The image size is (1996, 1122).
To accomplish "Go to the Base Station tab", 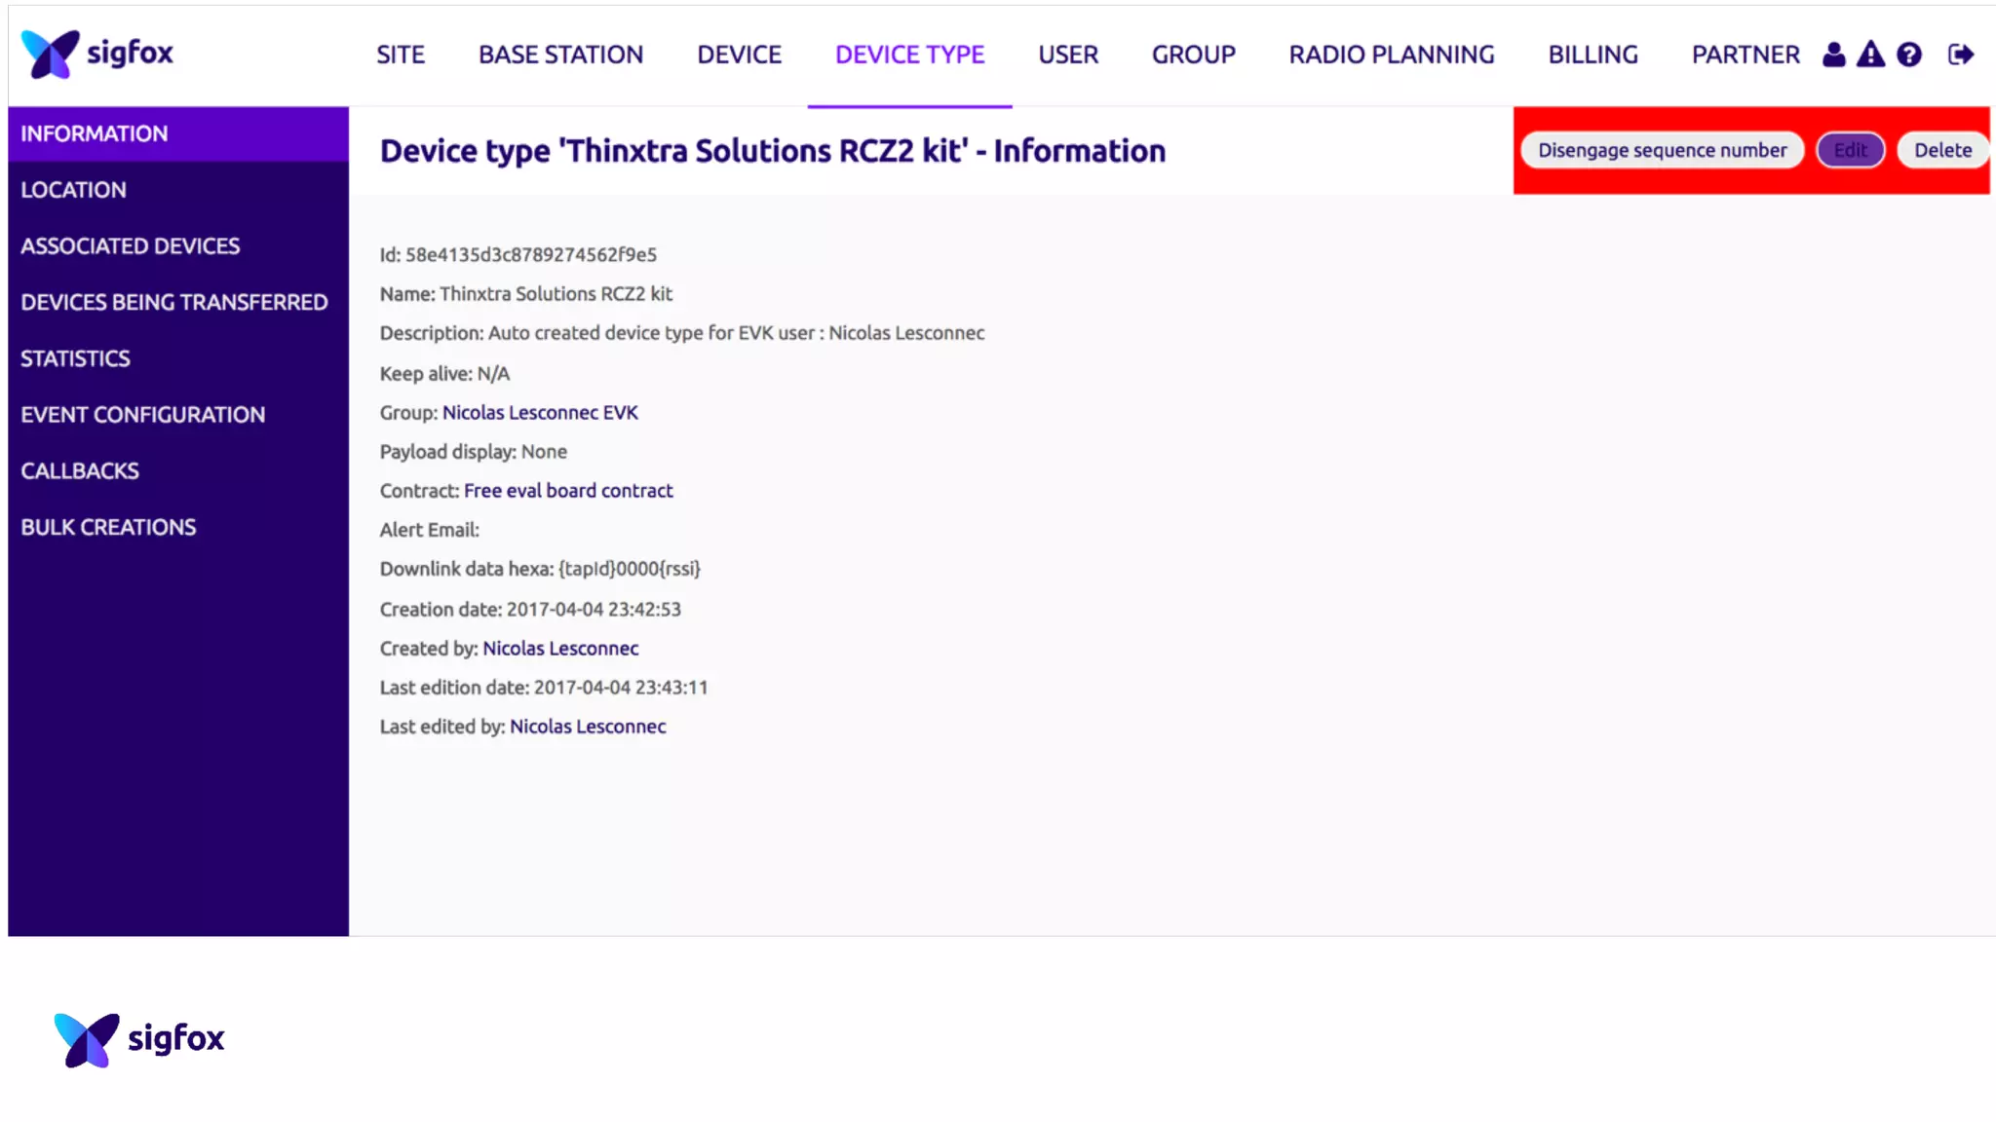I will 560,55.
